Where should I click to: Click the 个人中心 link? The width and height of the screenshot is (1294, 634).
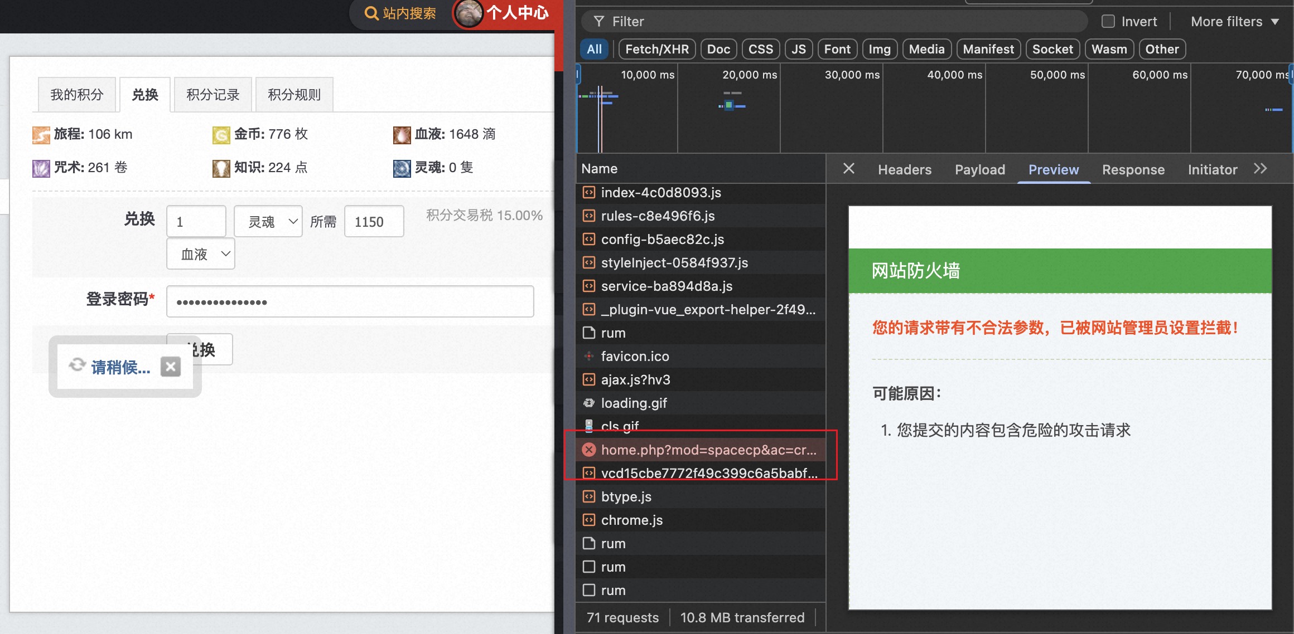[x=517, y=13]
